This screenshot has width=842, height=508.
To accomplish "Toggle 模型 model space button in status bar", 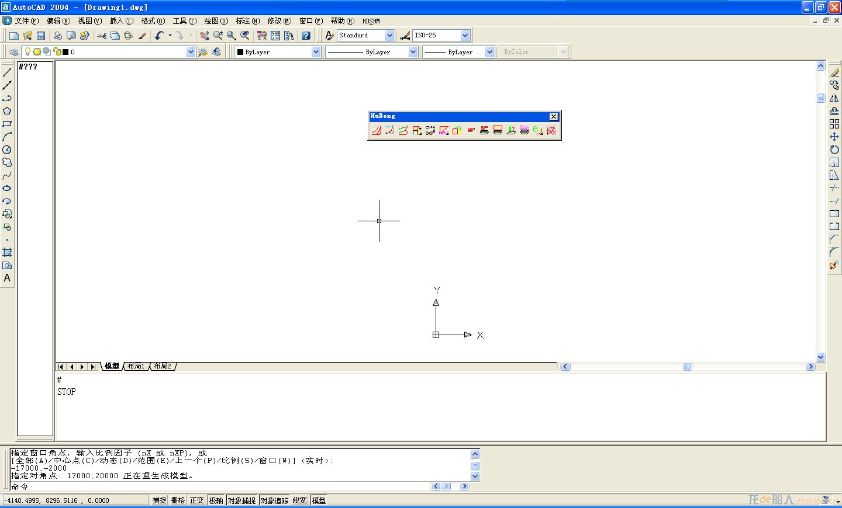I will tap(319, 500).
